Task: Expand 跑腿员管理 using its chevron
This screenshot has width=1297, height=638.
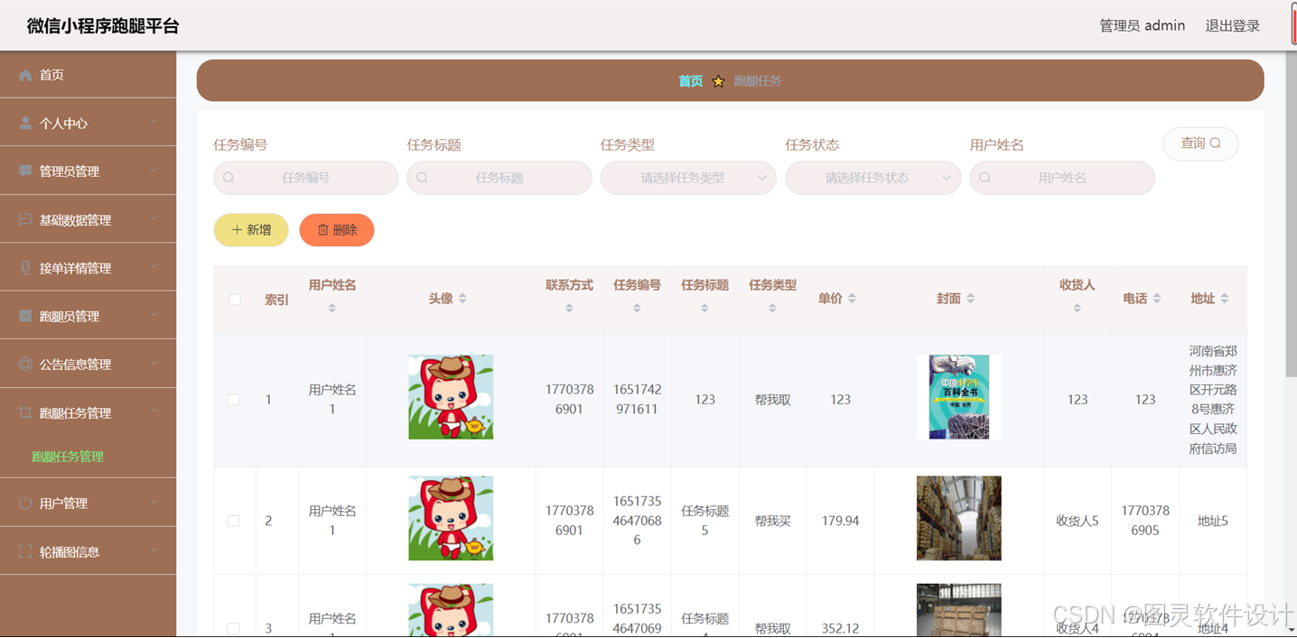Action: [154, 314]
